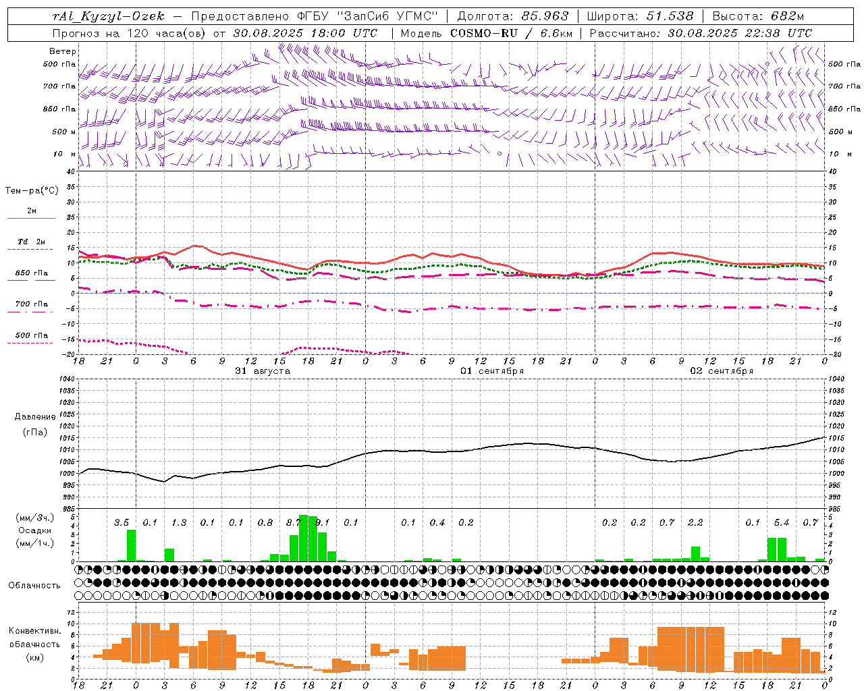
Task: Click the 700 гПа temperature legend entry
Action: [x=32, y=304]
